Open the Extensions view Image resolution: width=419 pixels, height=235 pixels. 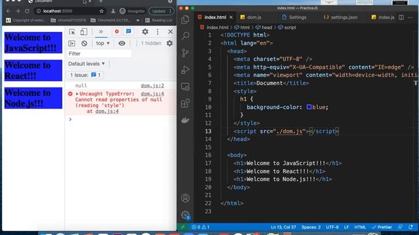tap(185, 103)
